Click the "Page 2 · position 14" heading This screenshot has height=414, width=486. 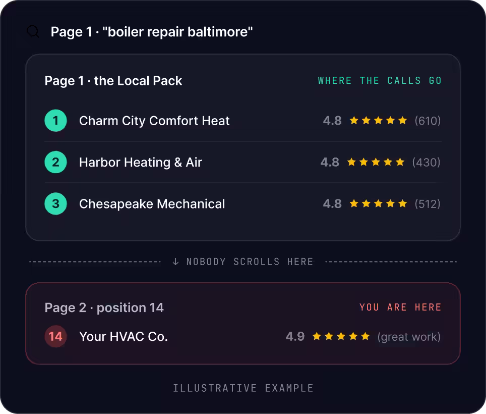[104, 308]
